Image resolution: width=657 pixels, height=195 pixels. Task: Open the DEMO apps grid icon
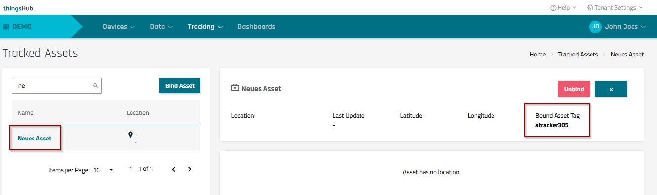[6, 27]
